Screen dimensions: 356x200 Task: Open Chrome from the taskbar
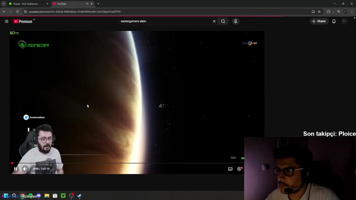(22, 196)
